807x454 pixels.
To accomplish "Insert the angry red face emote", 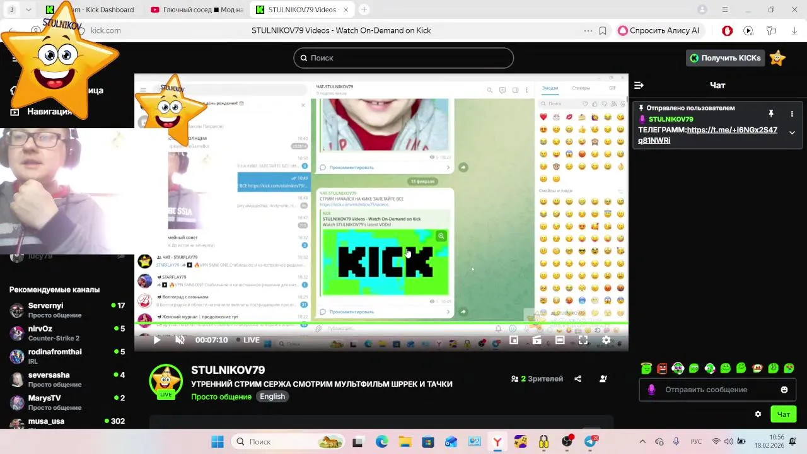I will (662, 368).
